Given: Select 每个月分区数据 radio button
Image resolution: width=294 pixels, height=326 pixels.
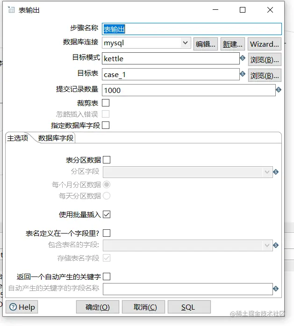Looking at the screenshot, I should coord(107,184).
